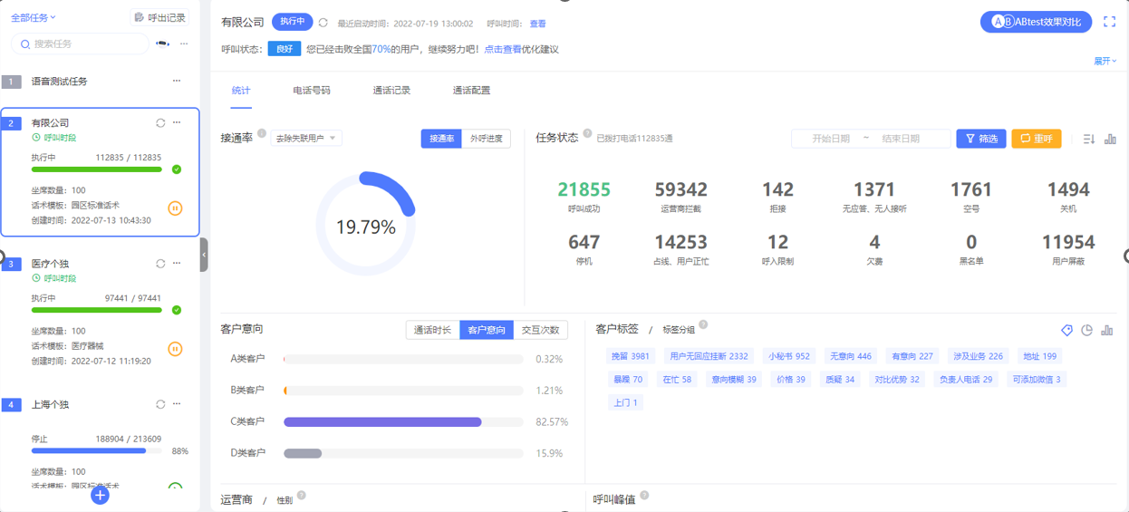Open the 去除失联用户 dropdown
This screenshot has height=512, width=1129.
tap(306, 139)
